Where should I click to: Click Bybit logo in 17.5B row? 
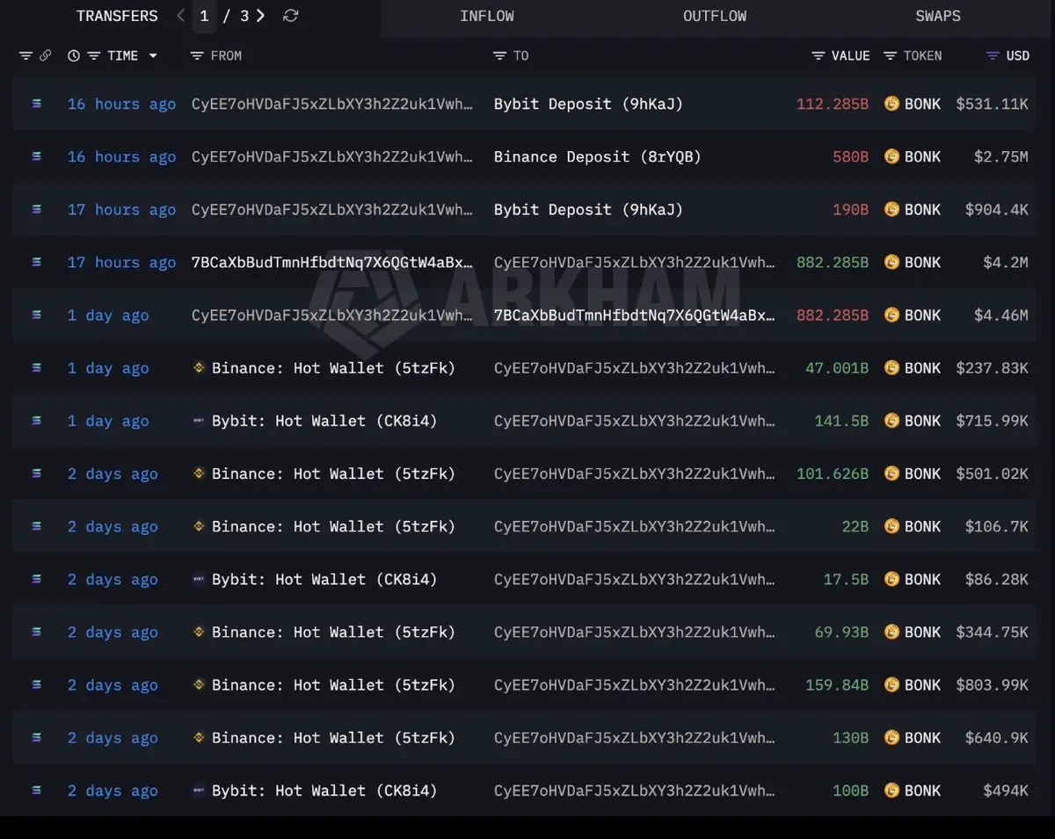tap(199, 579)
